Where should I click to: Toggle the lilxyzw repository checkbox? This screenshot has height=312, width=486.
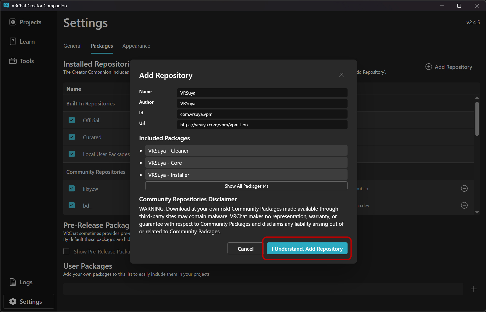click(x=72, y=188)
